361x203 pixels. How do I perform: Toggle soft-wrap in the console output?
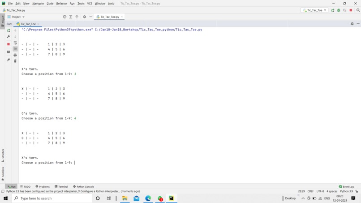tap(15, 43)
